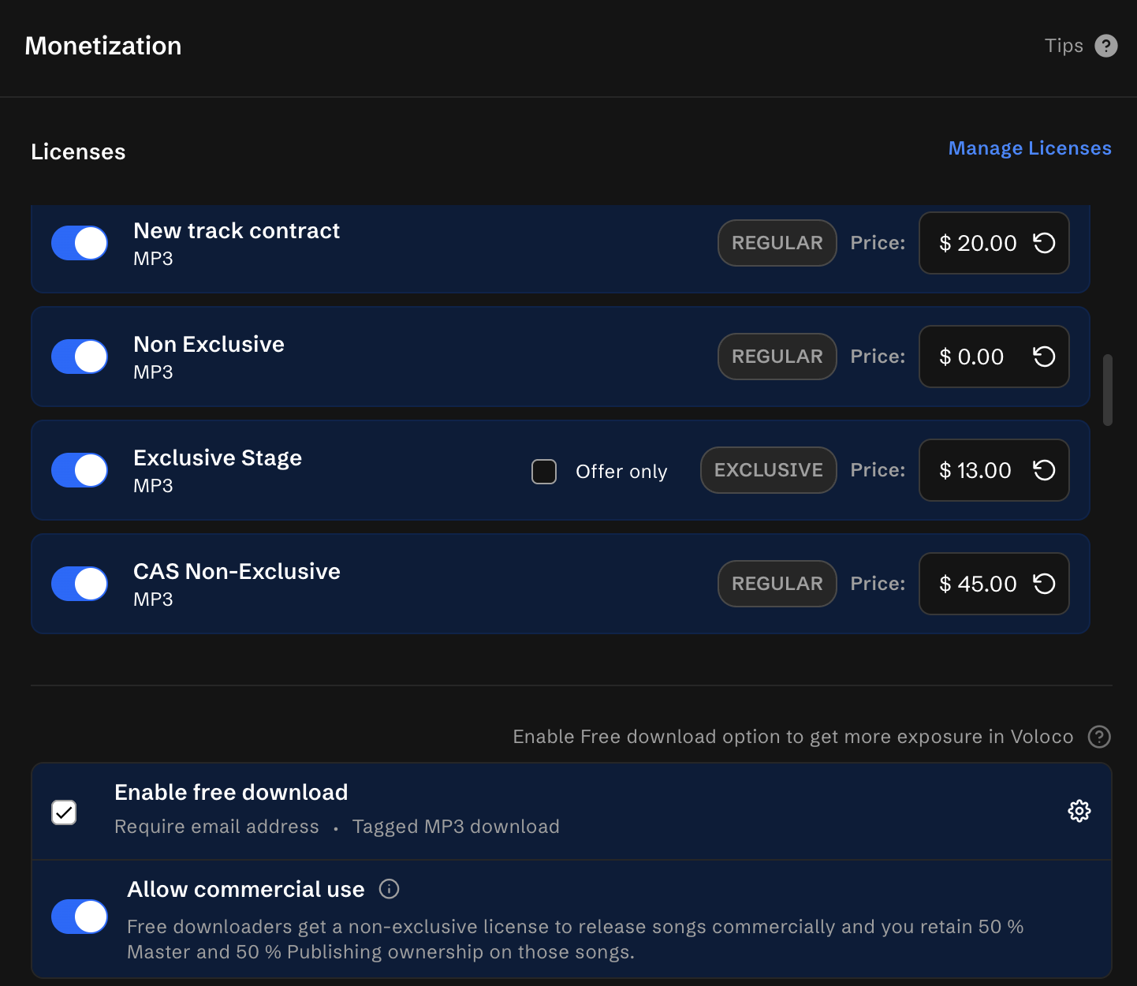This screenshot has height=986, width=1137.
Task: Open the Manage Licenses link
Action: point(1029,148)
